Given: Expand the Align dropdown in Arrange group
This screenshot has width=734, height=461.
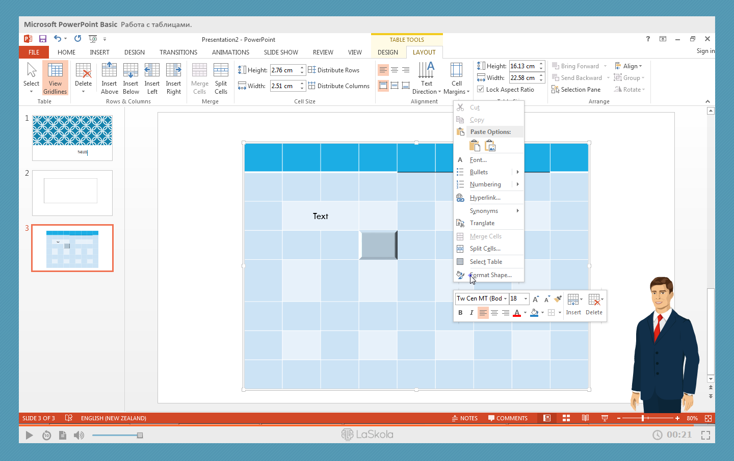Looking at the screenshot, I should (628, 66).
